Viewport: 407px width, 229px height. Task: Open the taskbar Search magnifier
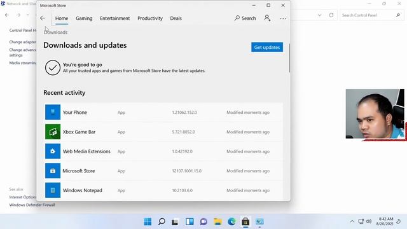coord(162,221)
